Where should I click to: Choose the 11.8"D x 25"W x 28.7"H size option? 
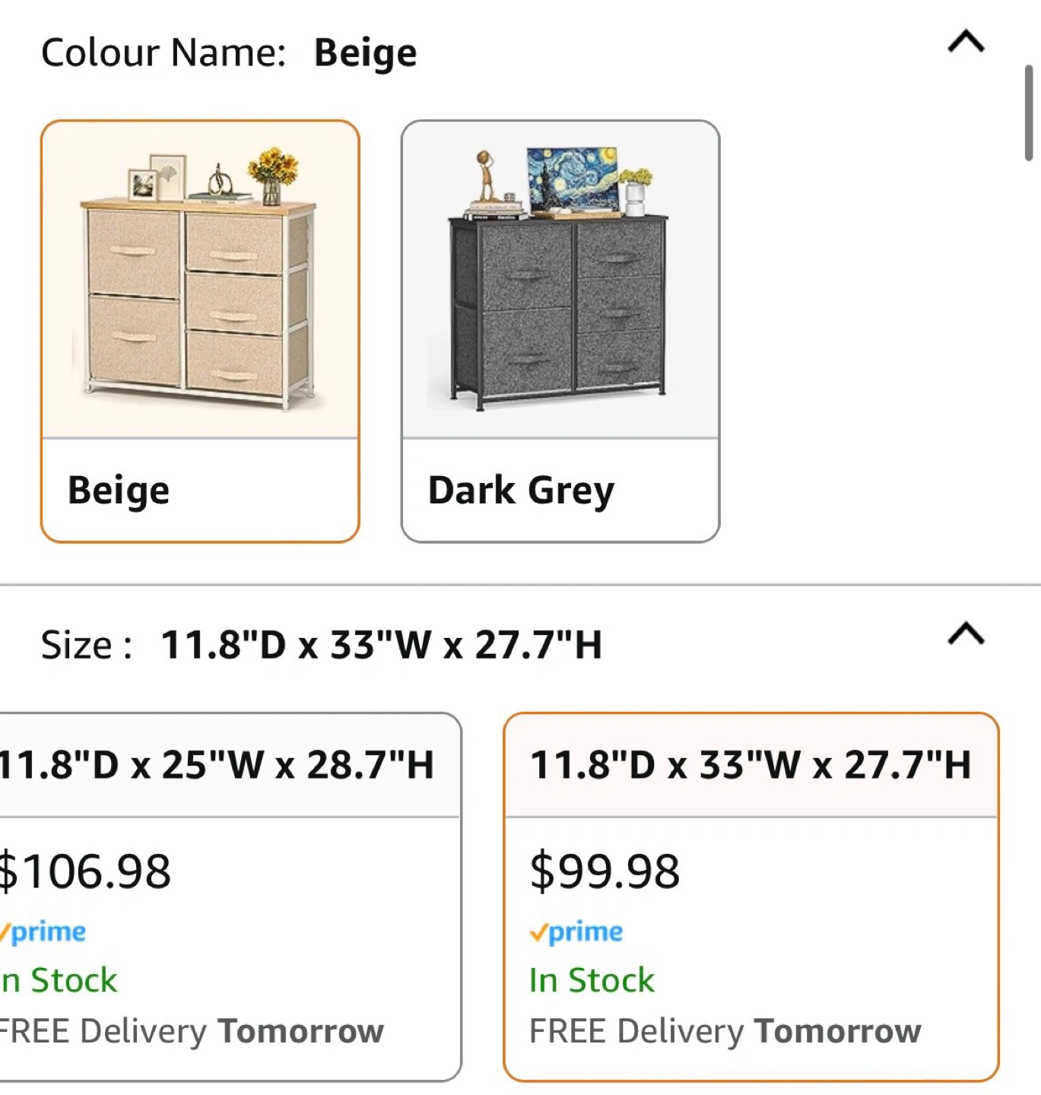click(x=216, y=765)
